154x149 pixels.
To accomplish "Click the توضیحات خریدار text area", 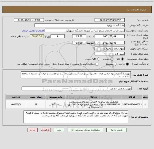I will (x=76, y=117).
